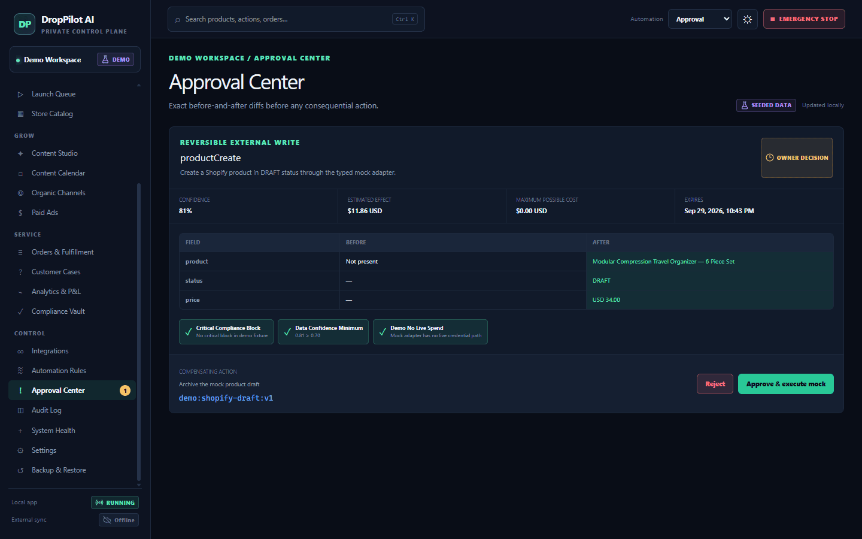Open the Automation mode dropdown

(x=700, y=19)
